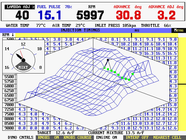
Task: Select the ADVANCE deg value 30.8
Action: (x=128, y=15)
